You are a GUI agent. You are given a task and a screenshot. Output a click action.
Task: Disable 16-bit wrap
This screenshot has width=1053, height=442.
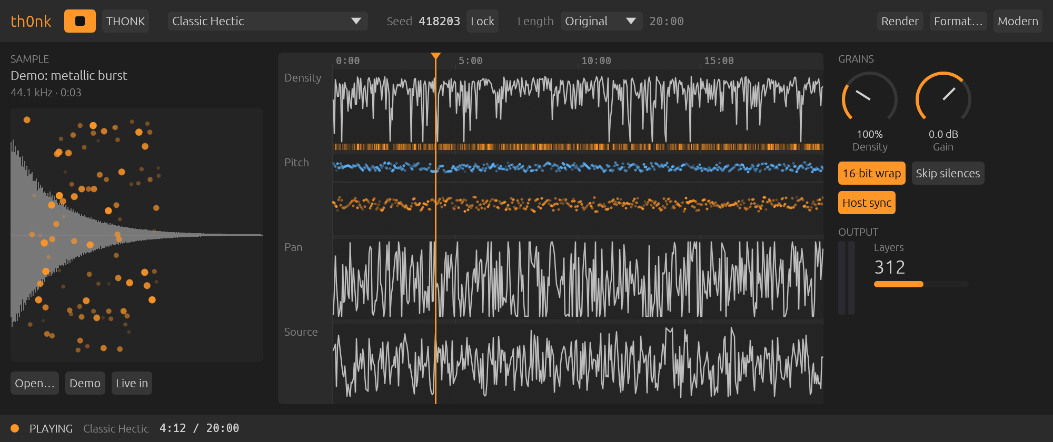click(x=871, y=173)
